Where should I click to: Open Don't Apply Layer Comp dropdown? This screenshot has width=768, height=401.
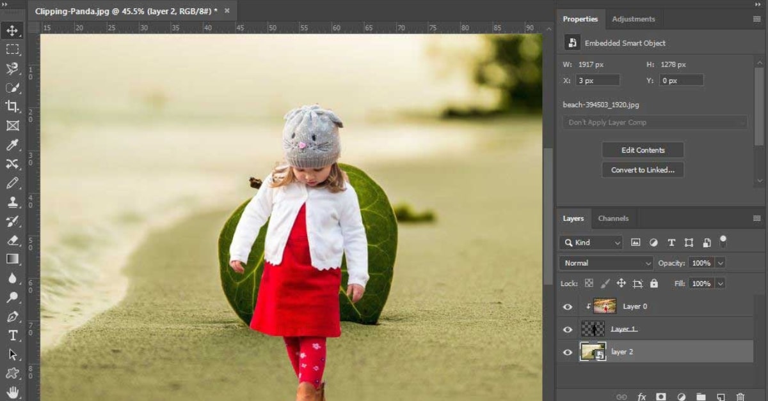(655, 122)
